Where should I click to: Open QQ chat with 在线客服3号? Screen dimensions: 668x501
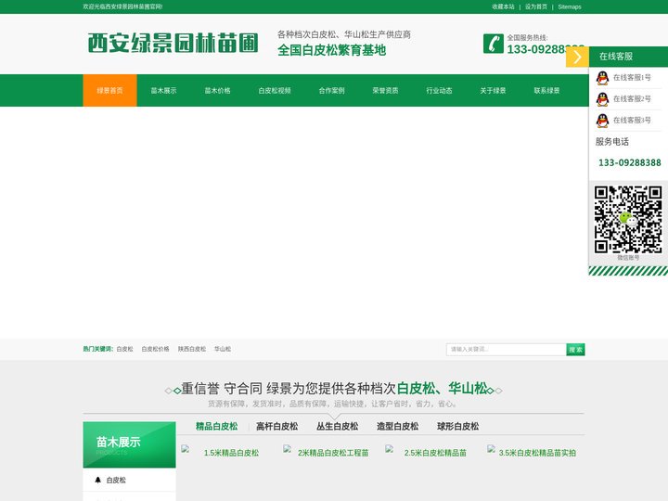625,120
